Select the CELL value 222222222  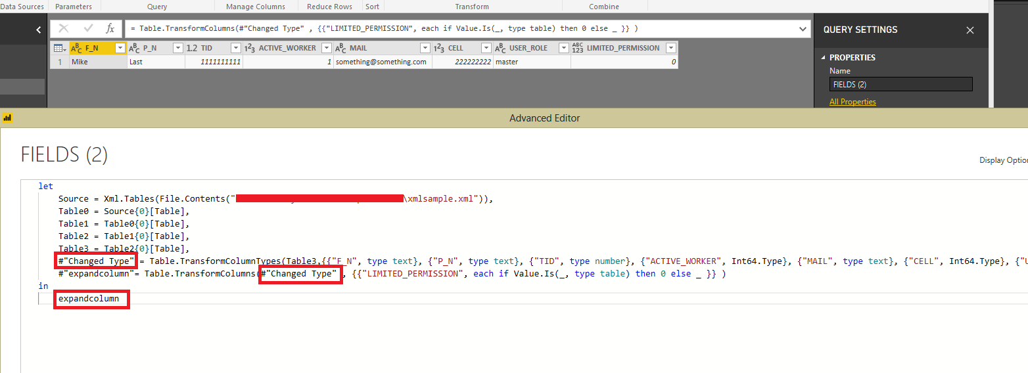(462, 62)
